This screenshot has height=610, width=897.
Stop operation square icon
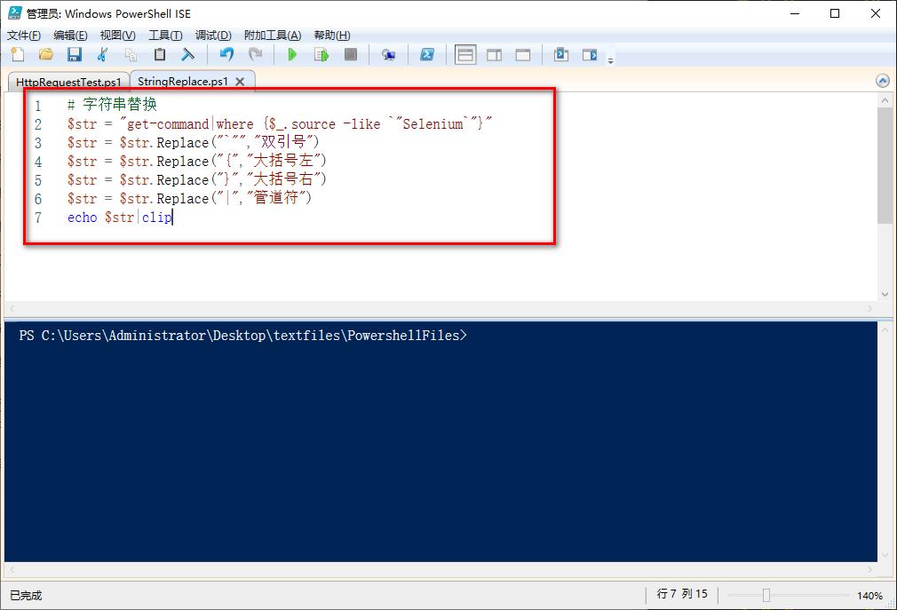(351, 55)
